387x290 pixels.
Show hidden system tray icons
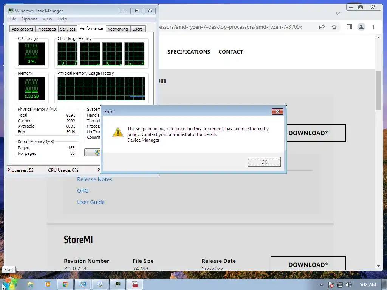pyautogui.click(x=321, y=285)
